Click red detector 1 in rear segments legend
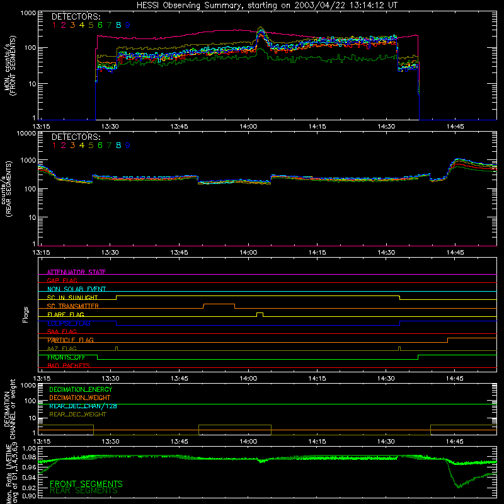 tap(54, 146)
